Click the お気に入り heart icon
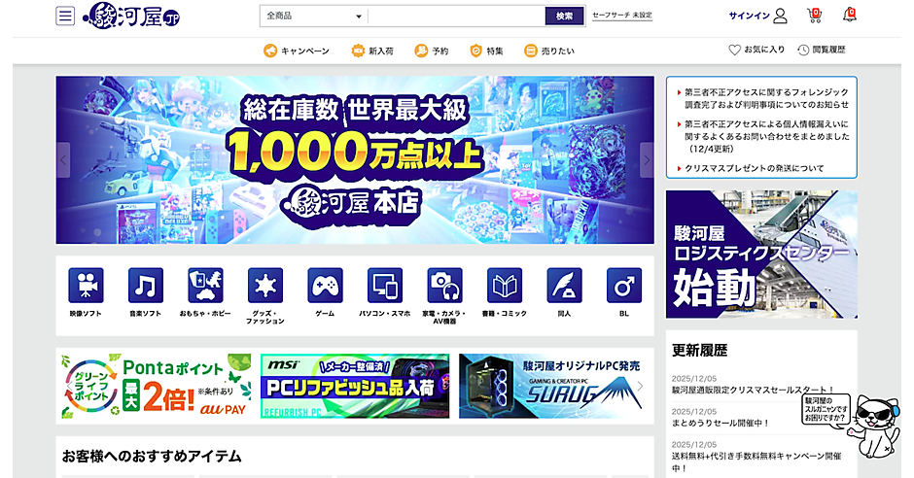The height and width of the screenshot is (478, 914). tap(734, 51)
